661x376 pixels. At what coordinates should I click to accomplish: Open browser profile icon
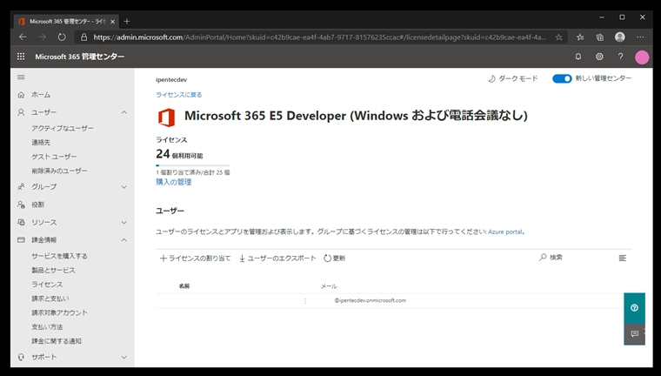pos(619,37)
